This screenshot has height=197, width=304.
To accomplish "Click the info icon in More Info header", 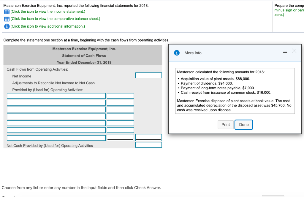I will (x=177, y=53).
